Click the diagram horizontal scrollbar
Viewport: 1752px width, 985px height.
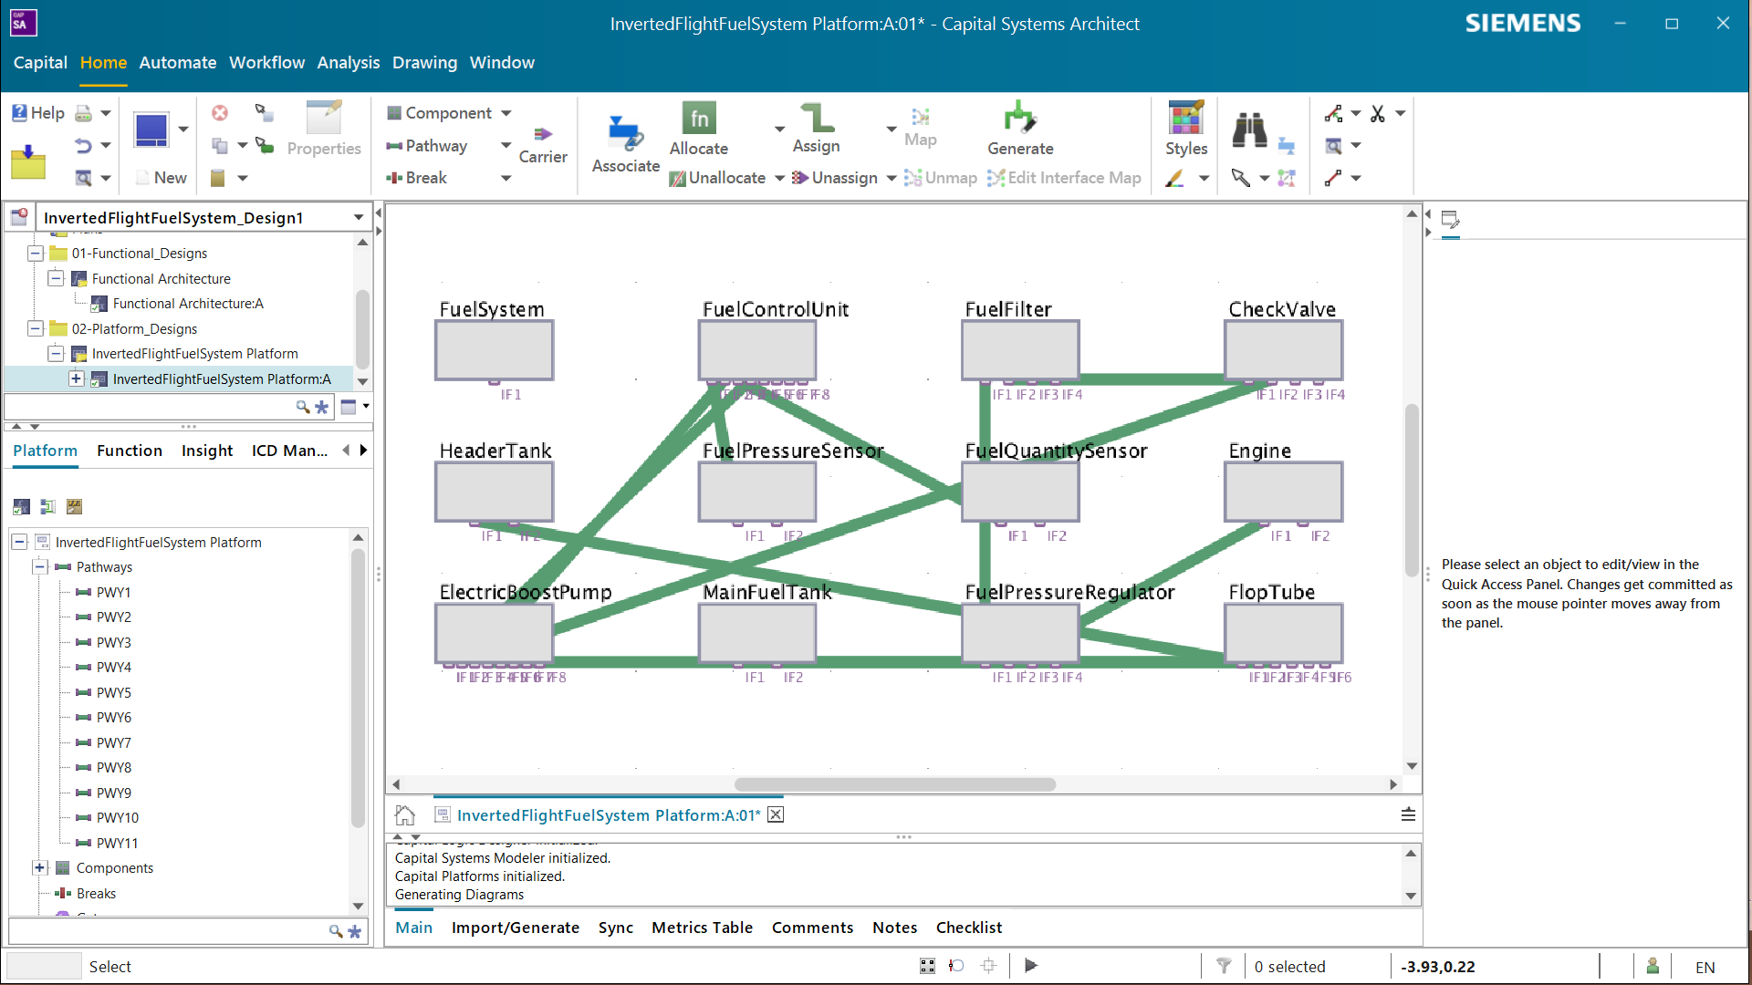pos(895,784)
